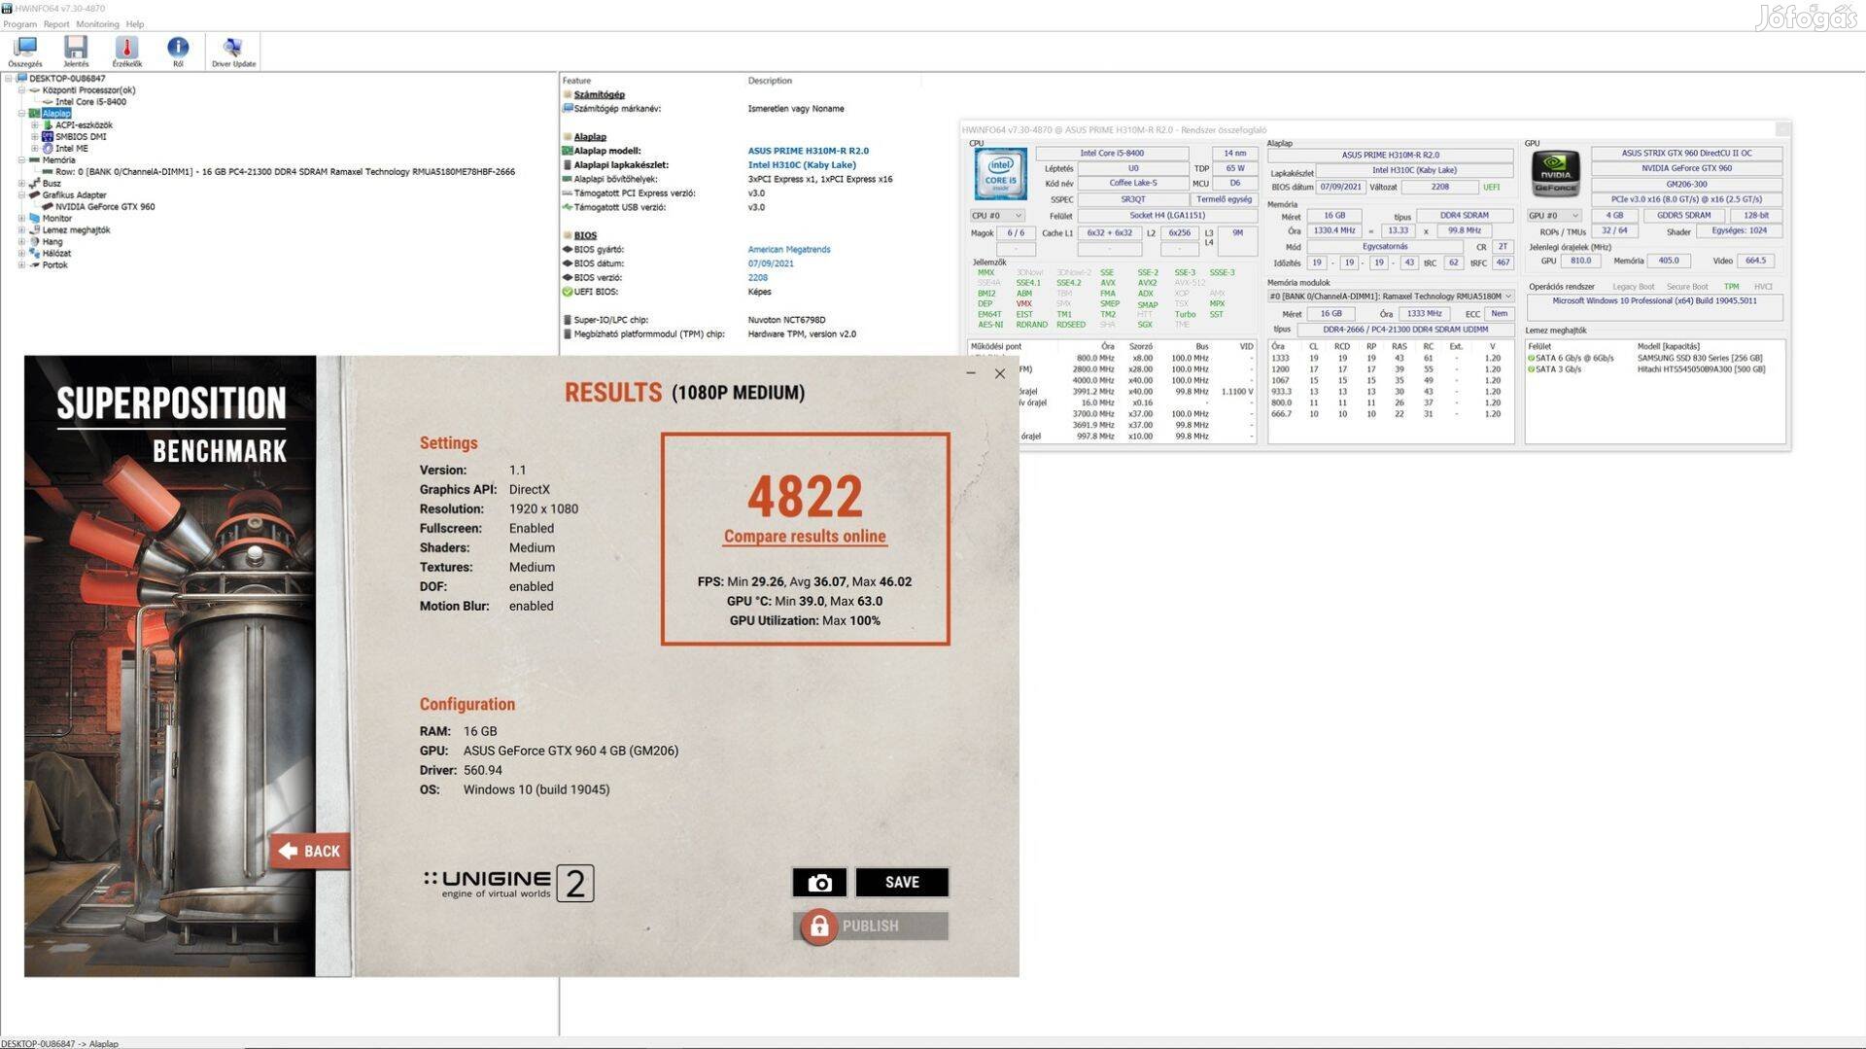The image size is (1866, 1049).
Task: Close the Superposition results window
Action: point(1000,373)
